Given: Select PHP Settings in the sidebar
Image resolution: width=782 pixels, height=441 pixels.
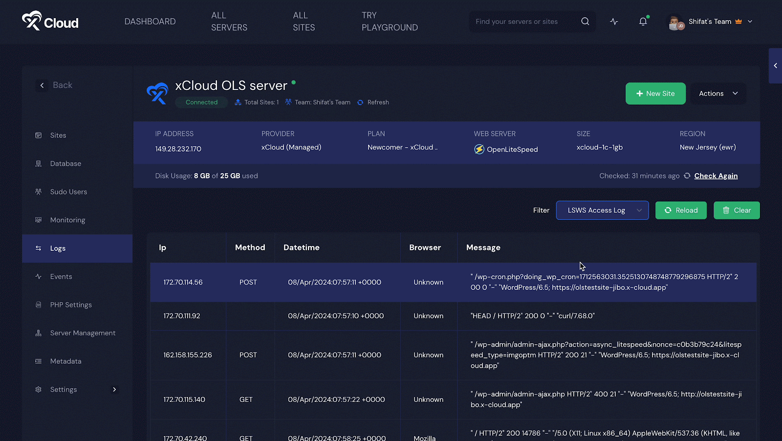Looking at the screenshot, I should [x=70, y=305].
